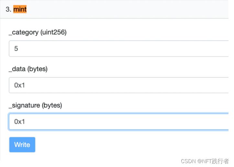The height and width of the screenshot is (167, 234).
Task: Click the highlighted mint function name
Action: [x=20, y=9]
